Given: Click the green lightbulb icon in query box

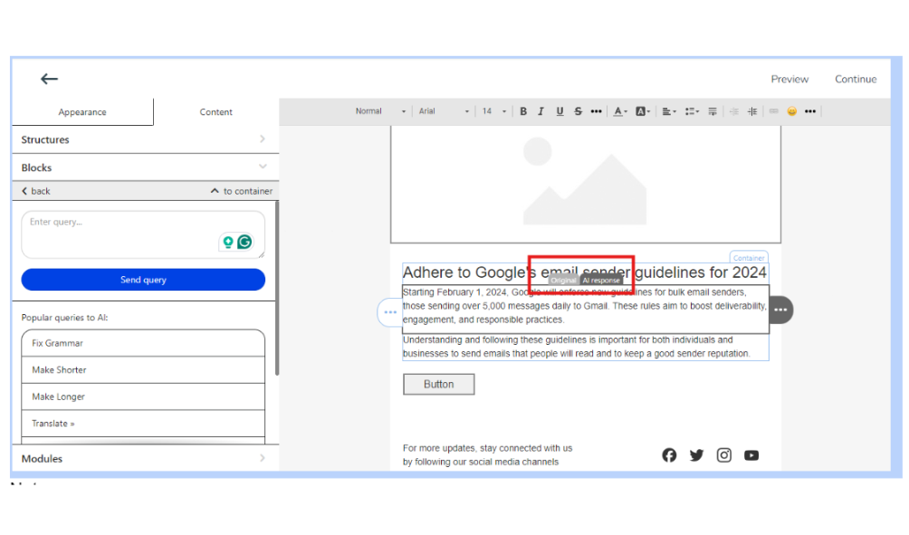Looking at the screenshot, I should point(228,243).
